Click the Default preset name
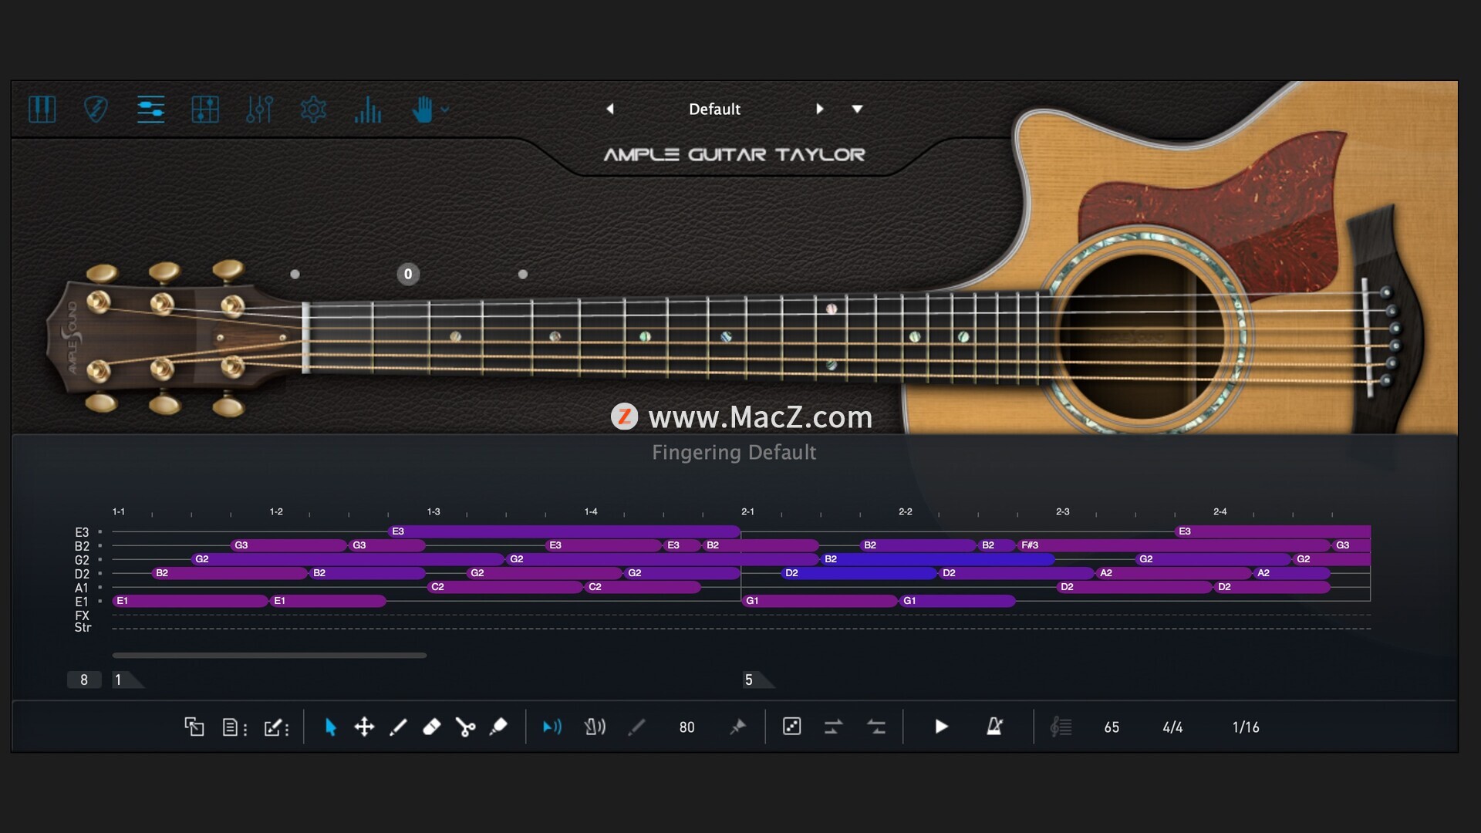 (x=714, y=110)
